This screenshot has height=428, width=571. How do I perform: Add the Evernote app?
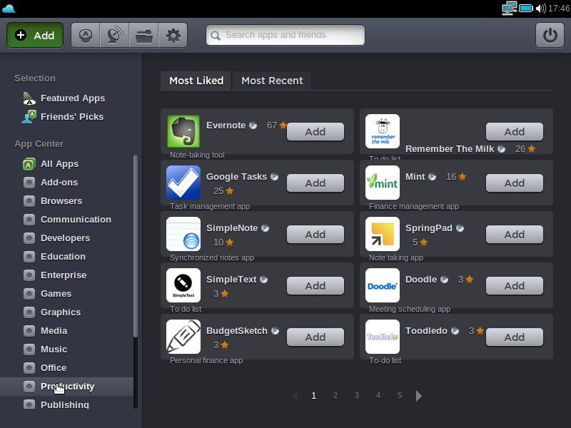[x=315, y=132]
